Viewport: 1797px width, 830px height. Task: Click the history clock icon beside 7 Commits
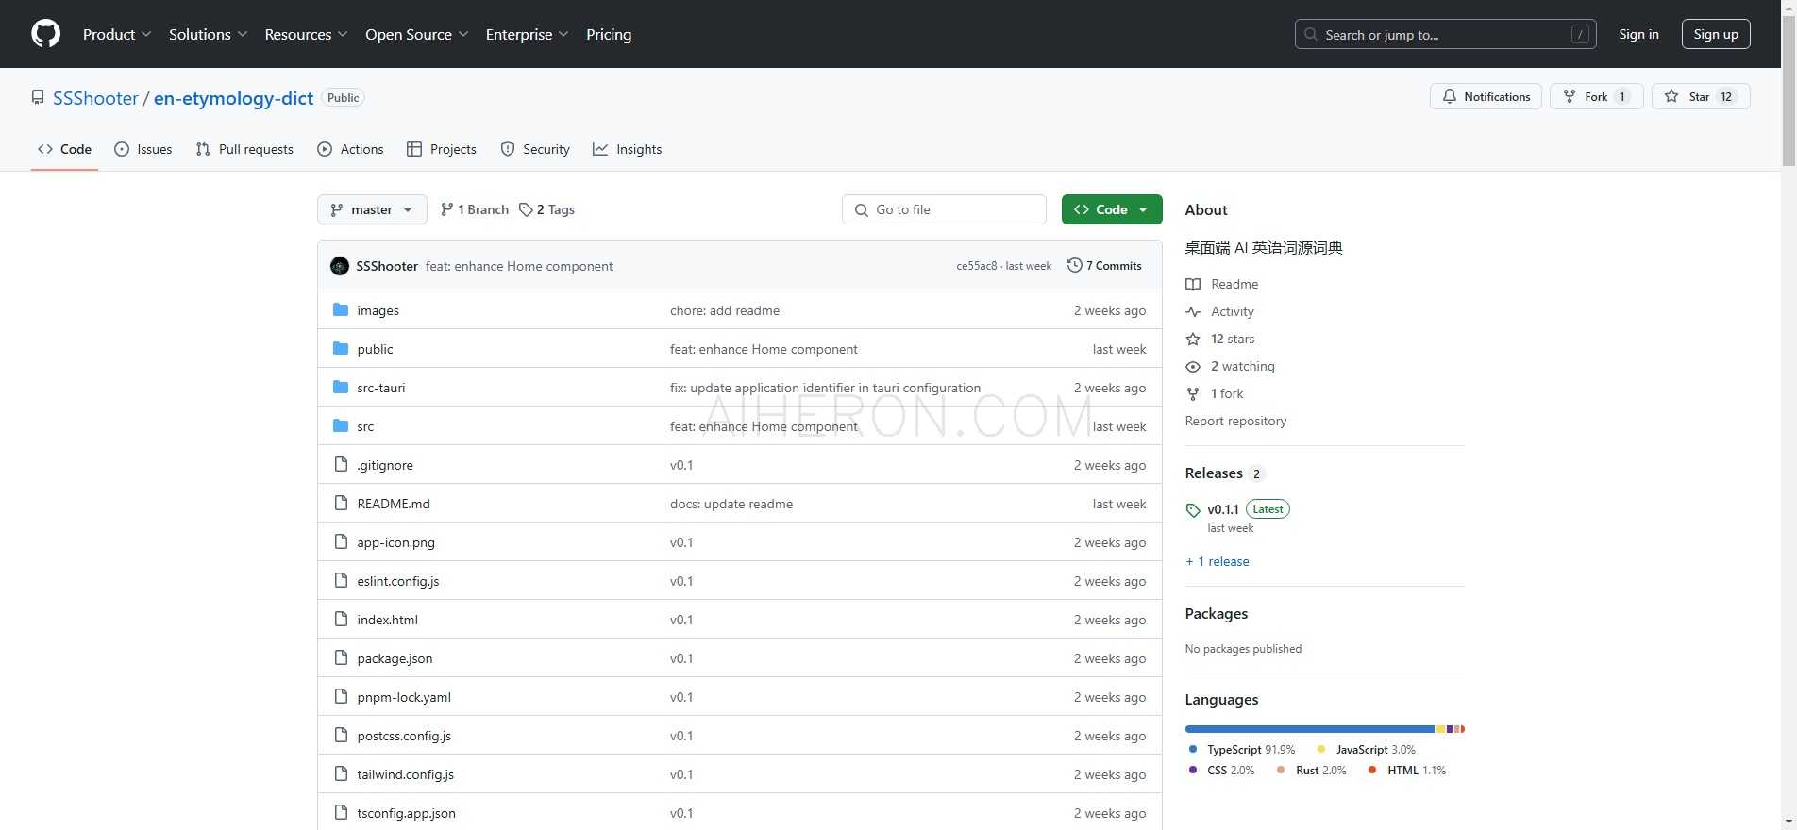click(x=1074, y=266)
